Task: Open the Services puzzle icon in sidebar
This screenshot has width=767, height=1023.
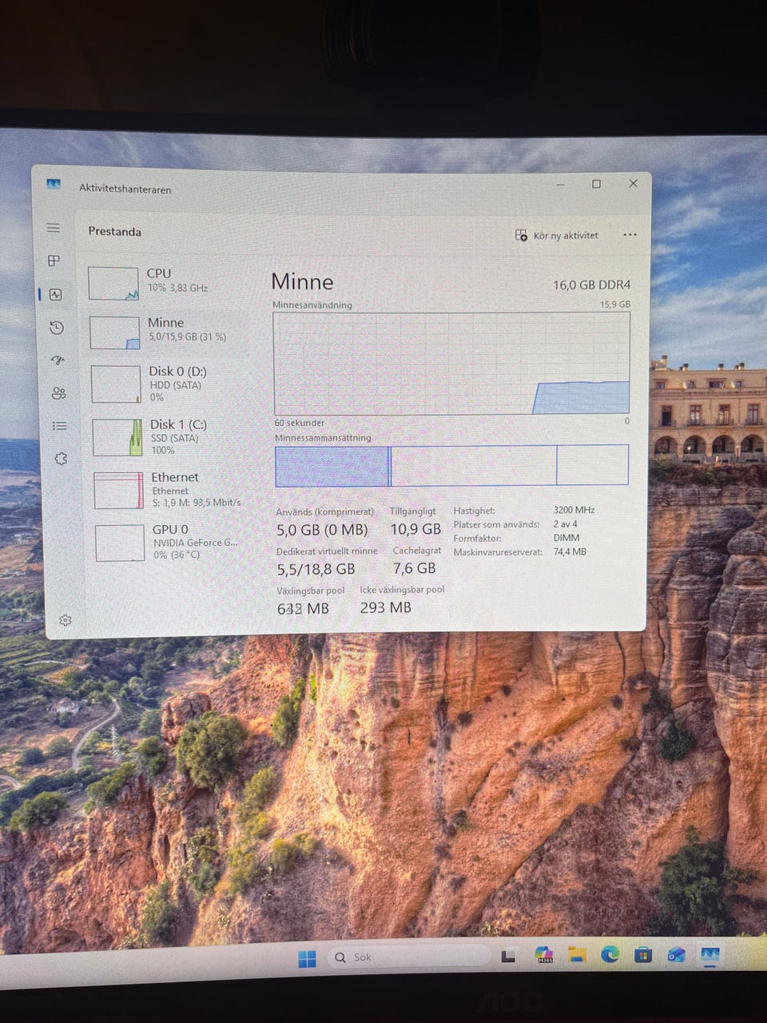Action: (x=61, y=459)
